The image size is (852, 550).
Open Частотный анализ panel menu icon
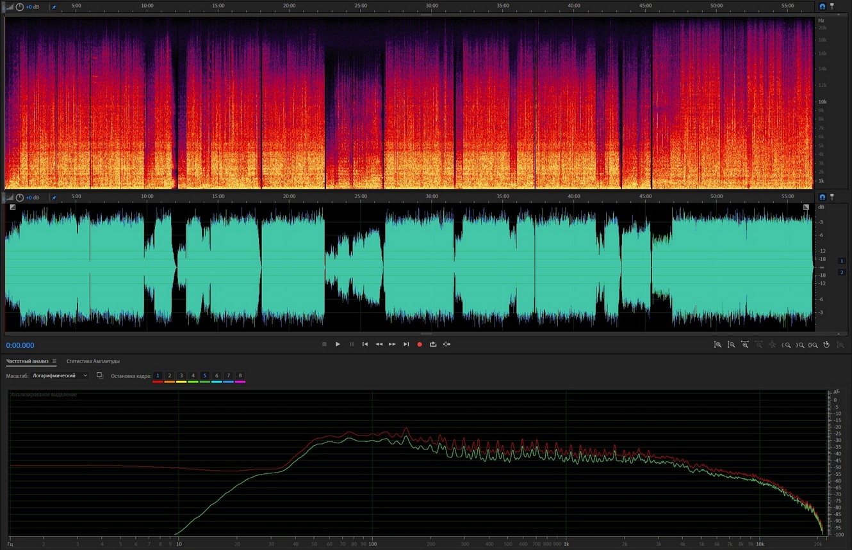coord(54,361)
